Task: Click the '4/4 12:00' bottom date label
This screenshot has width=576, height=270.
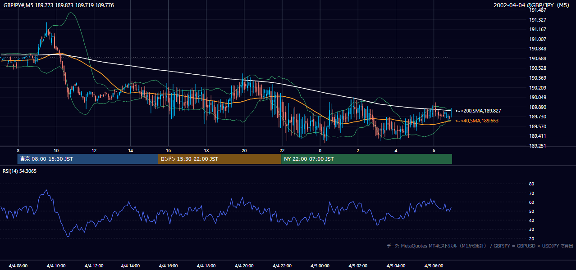Action: 94,265
